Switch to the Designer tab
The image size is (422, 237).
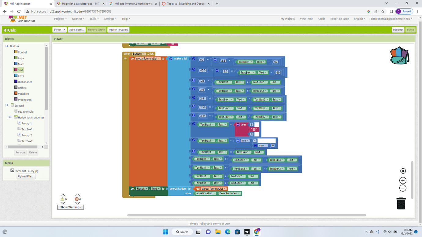[398, 30]
